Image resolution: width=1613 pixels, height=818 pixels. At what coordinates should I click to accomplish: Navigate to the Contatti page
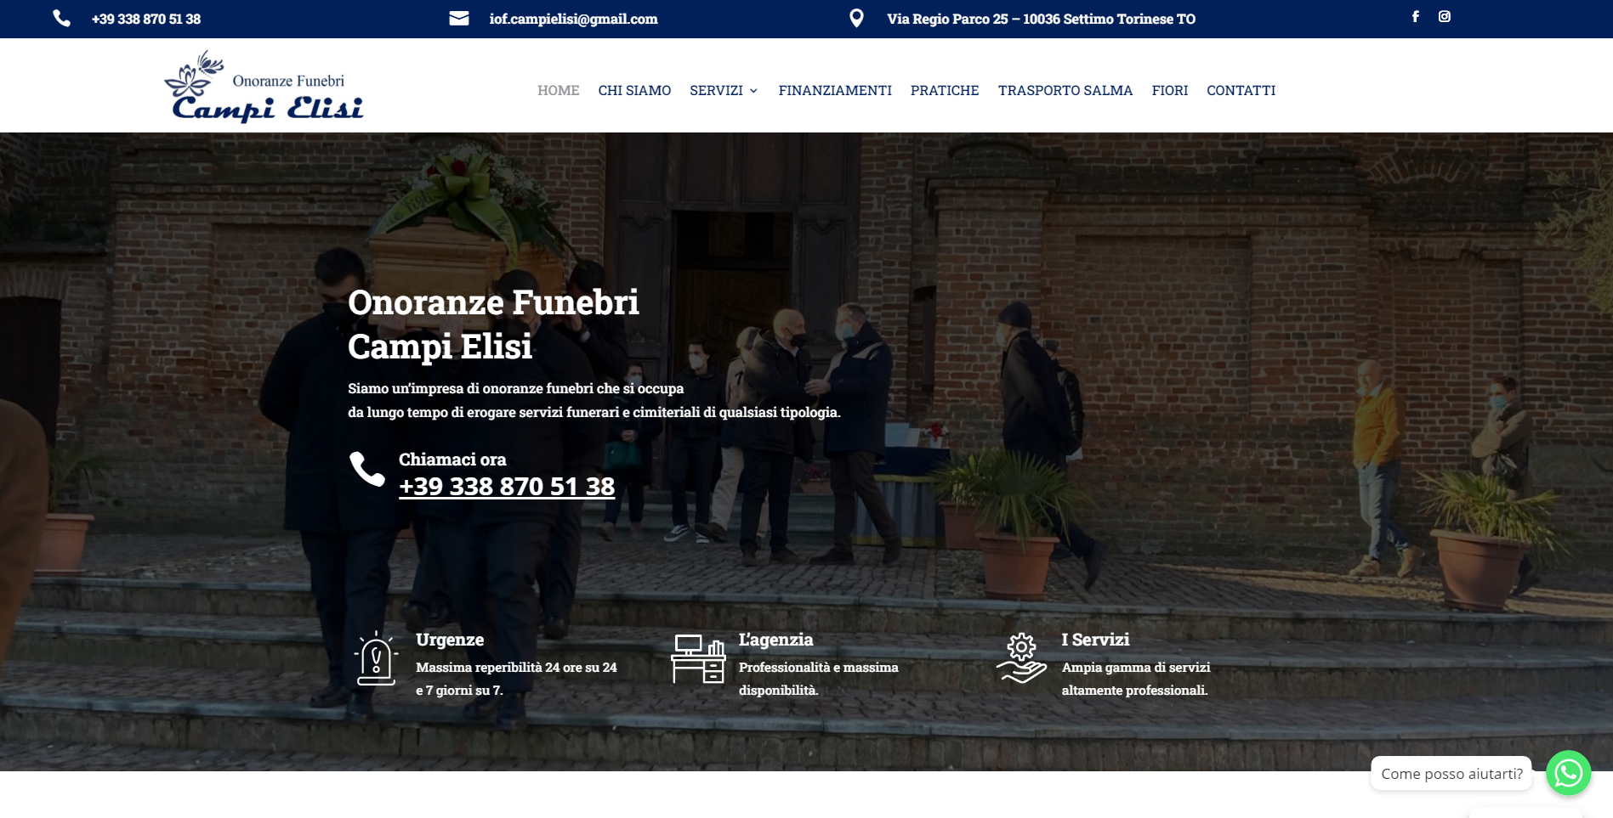click(x=1241, y=90)
